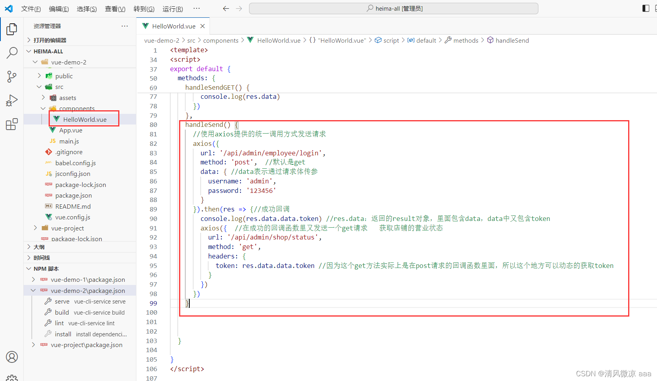Click the Vue icon on HelloWorld.vue tab
Screen dimensions: 657x381
pos(145,26)
